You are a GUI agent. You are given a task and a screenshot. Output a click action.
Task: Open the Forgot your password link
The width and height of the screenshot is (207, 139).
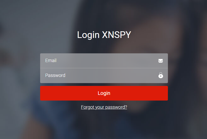[x=104, y=107]
